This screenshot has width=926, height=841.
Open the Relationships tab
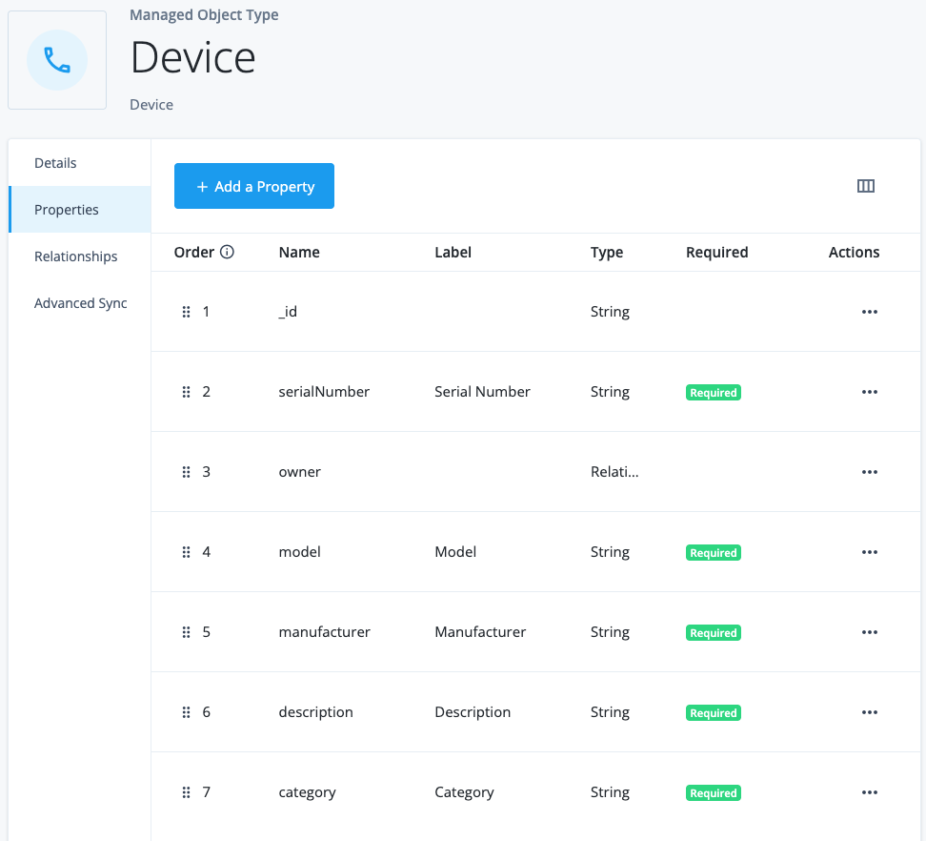click(80, 256)
